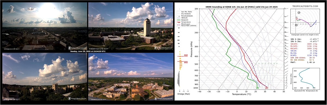This screenshot has height=105, width=327.
Task: Open the top-right webcam view with tall tower
Action: pyautogui.click(x=131, y=26)
